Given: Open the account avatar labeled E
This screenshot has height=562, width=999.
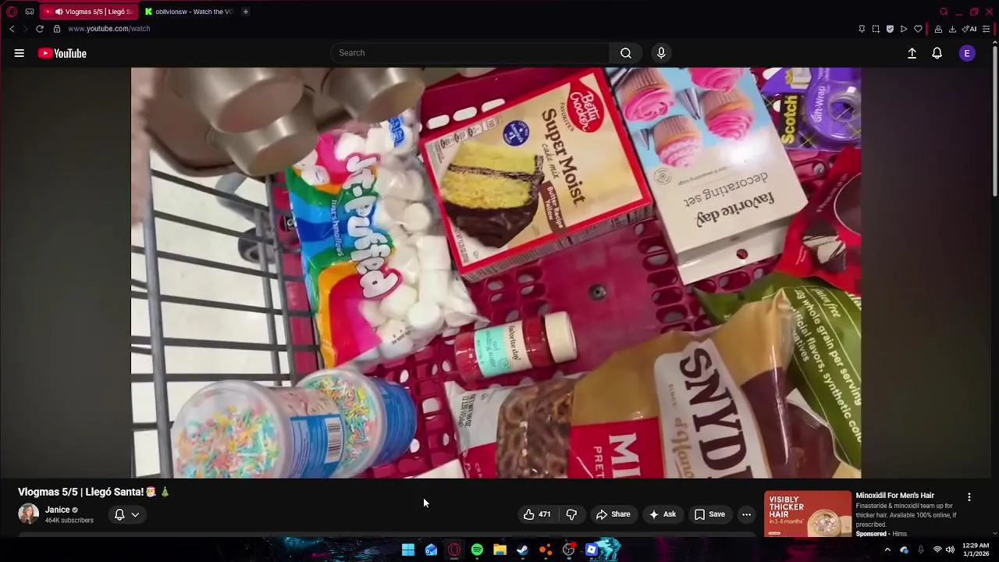Looking at the screenshot, I should 967,53.
